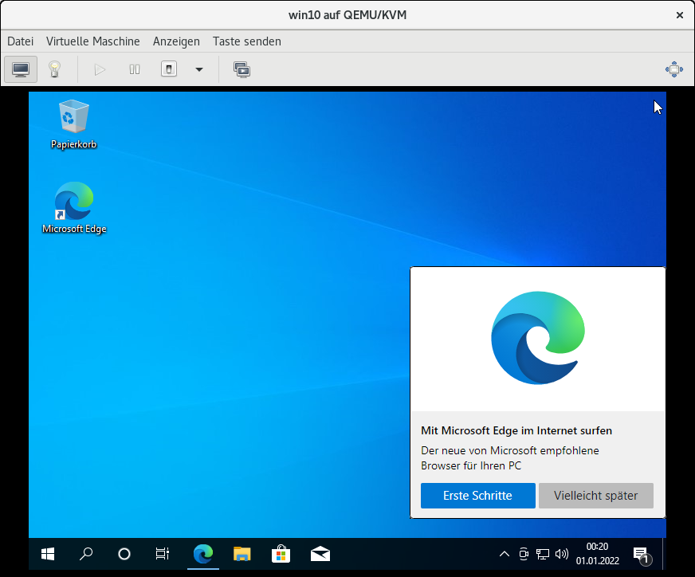Show hidden tray icons chevron
Screen dimensions: 695x577
point(505,554)
